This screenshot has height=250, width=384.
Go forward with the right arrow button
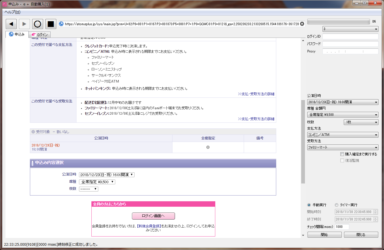24,24
